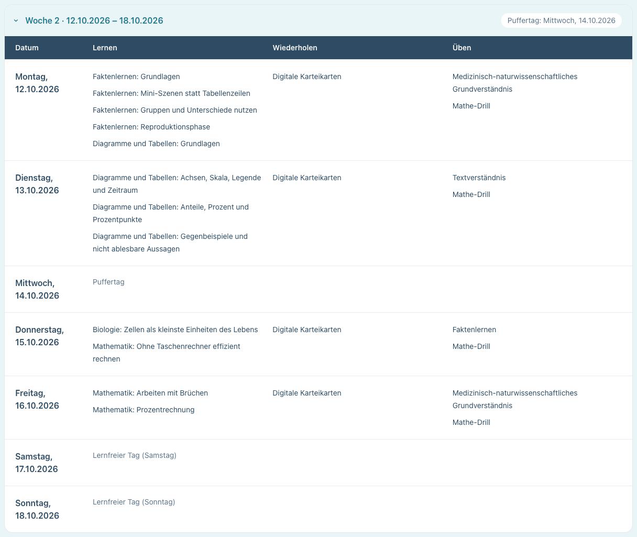Click "Mathematik: Prozentrechnung" entry
The image size is (637, 537).
tap(144, 410)
